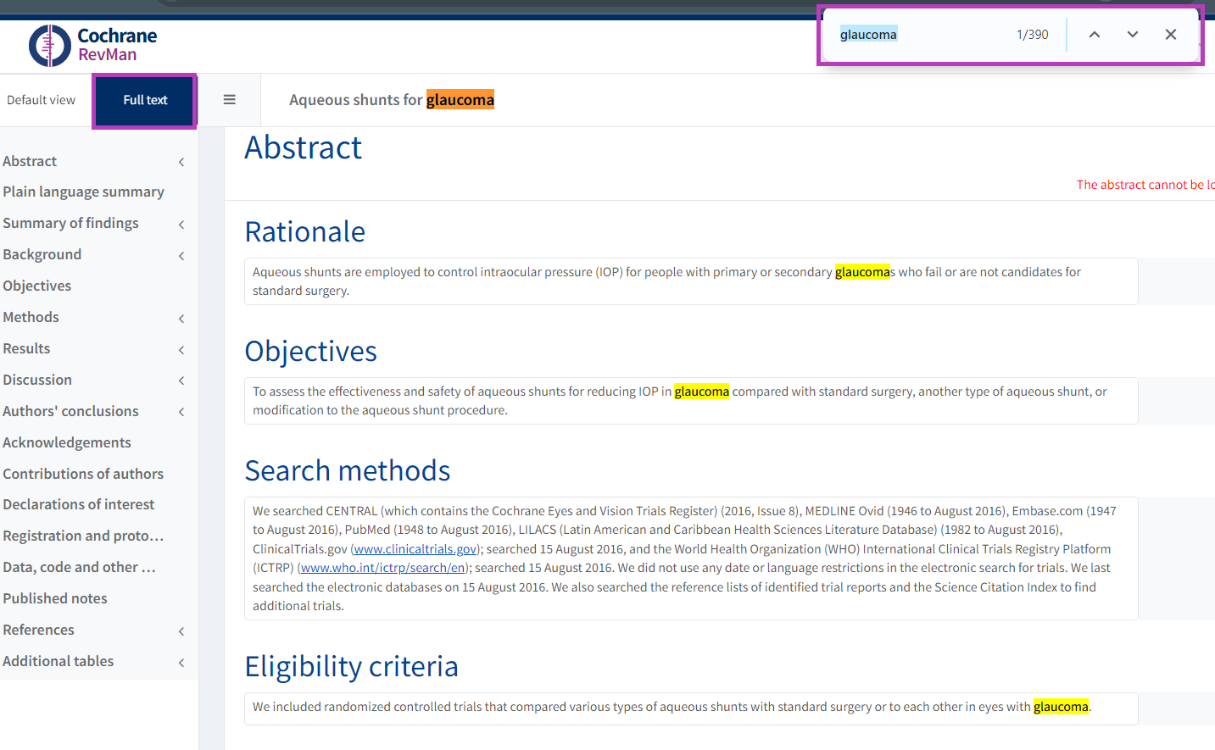Click the glaucoma find search field
The height and width of the screenshot is (750, 1215).
click(x=920, y=35)
